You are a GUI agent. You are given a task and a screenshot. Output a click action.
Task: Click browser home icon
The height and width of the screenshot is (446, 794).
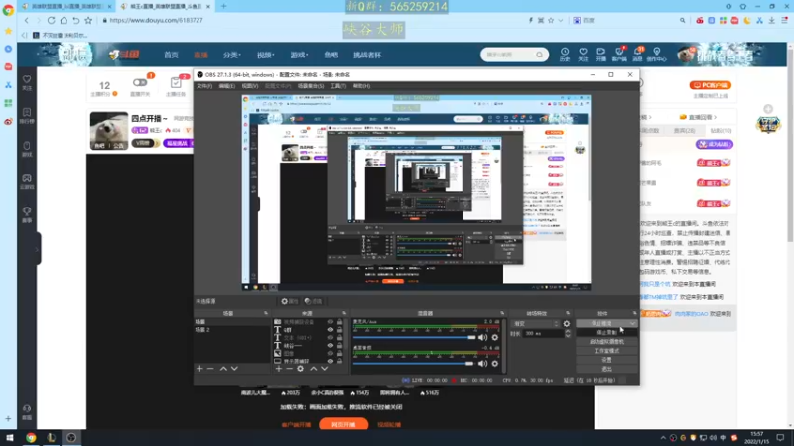pos(64,20)
